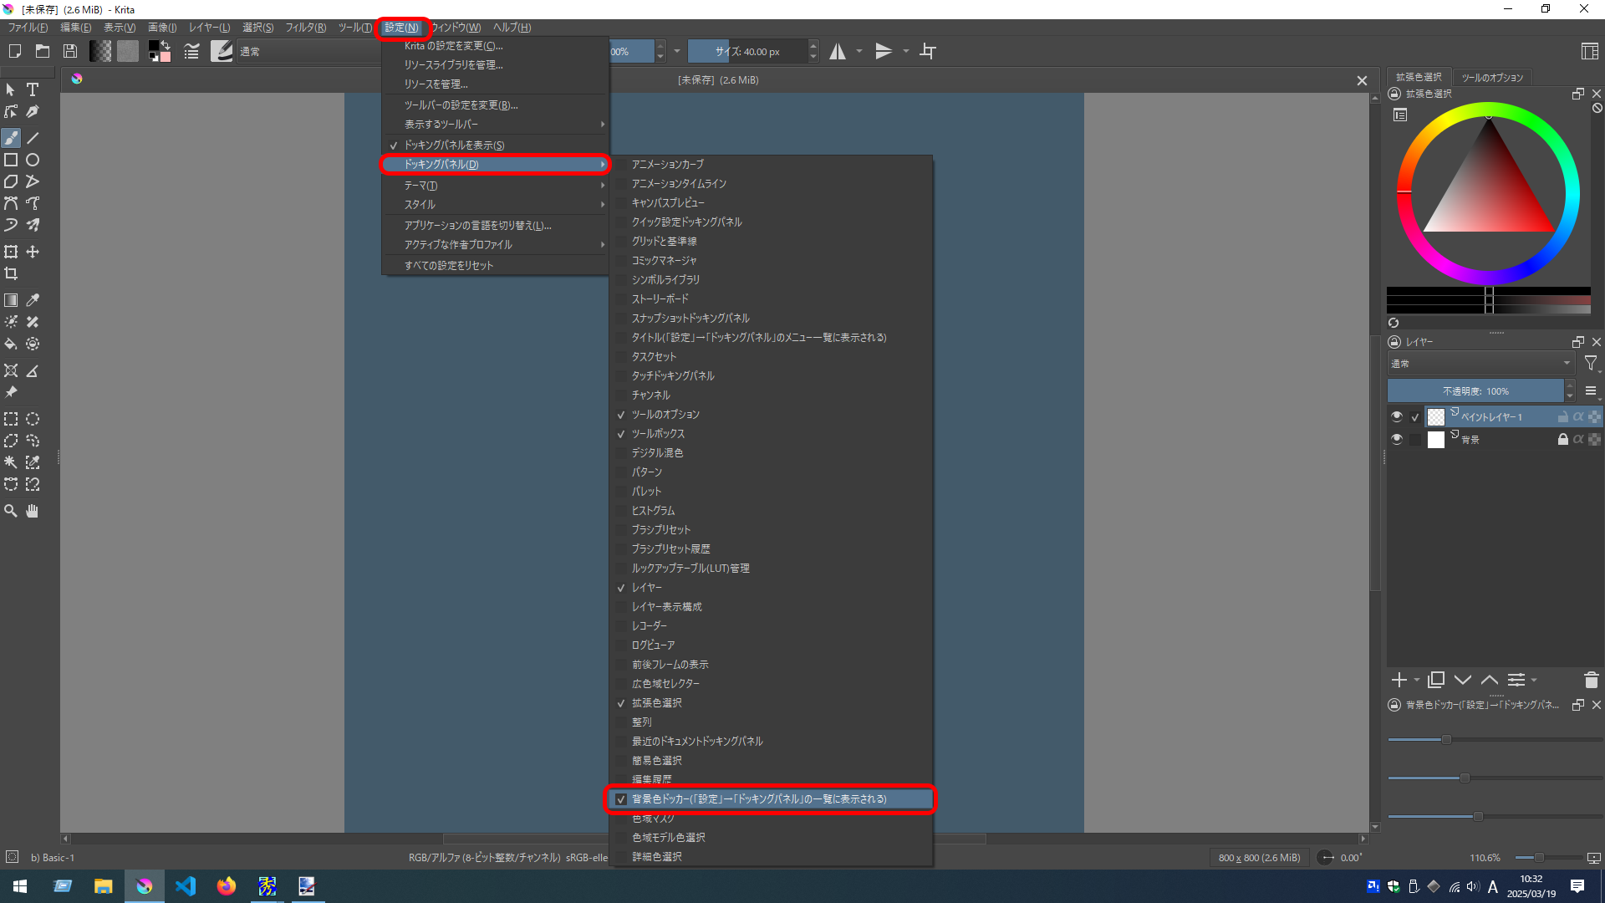Click the horizontal mirror icon in the toolbar

[x=838, y=51]
